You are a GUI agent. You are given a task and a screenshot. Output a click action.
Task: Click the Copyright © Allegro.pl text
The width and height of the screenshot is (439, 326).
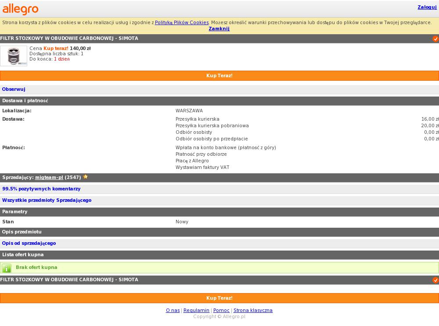tap(219, 316)
